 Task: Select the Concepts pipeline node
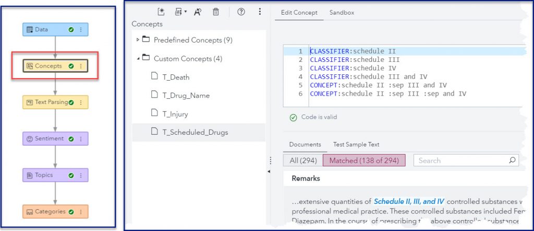(55, 66)
